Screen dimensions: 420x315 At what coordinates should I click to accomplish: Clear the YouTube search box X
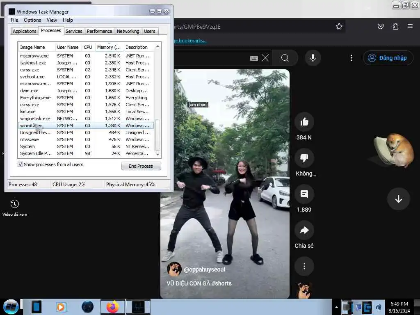[x=265, y=58]
